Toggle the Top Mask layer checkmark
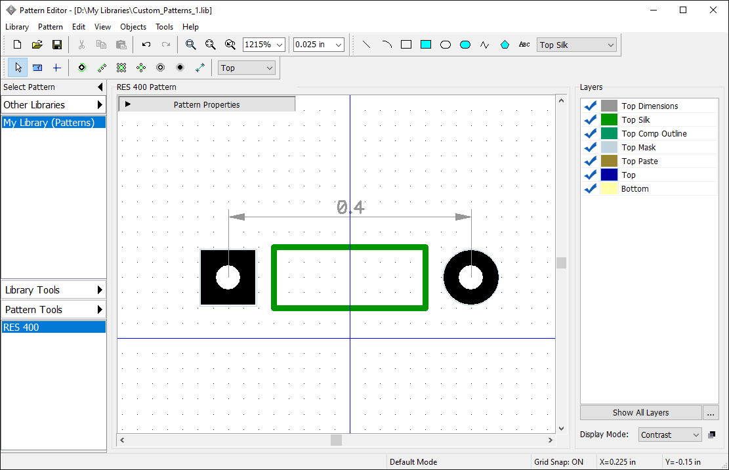The image size is (729, 470). (x=591, y=148)
